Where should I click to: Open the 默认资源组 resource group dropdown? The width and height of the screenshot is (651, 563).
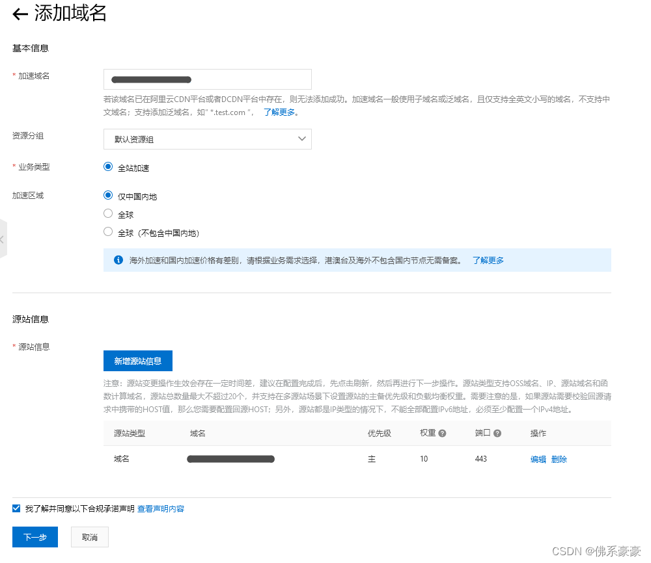pos(207,138)
